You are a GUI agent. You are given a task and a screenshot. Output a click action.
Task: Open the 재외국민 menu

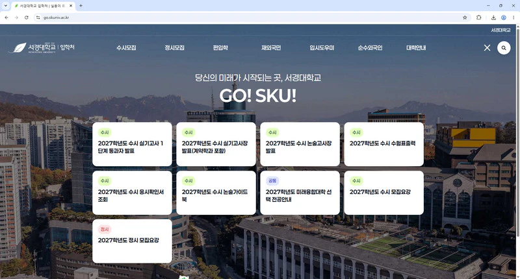pos(271,47)
